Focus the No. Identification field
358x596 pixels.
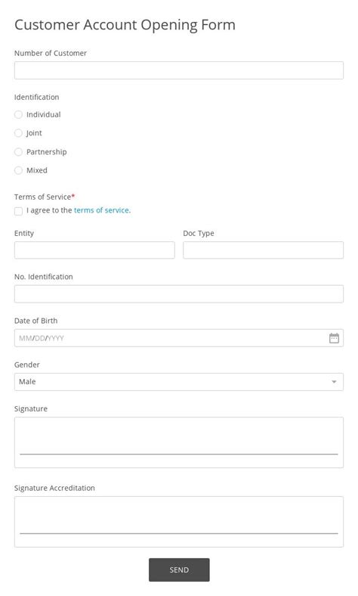pyautogui.click(x=179, y=293)
